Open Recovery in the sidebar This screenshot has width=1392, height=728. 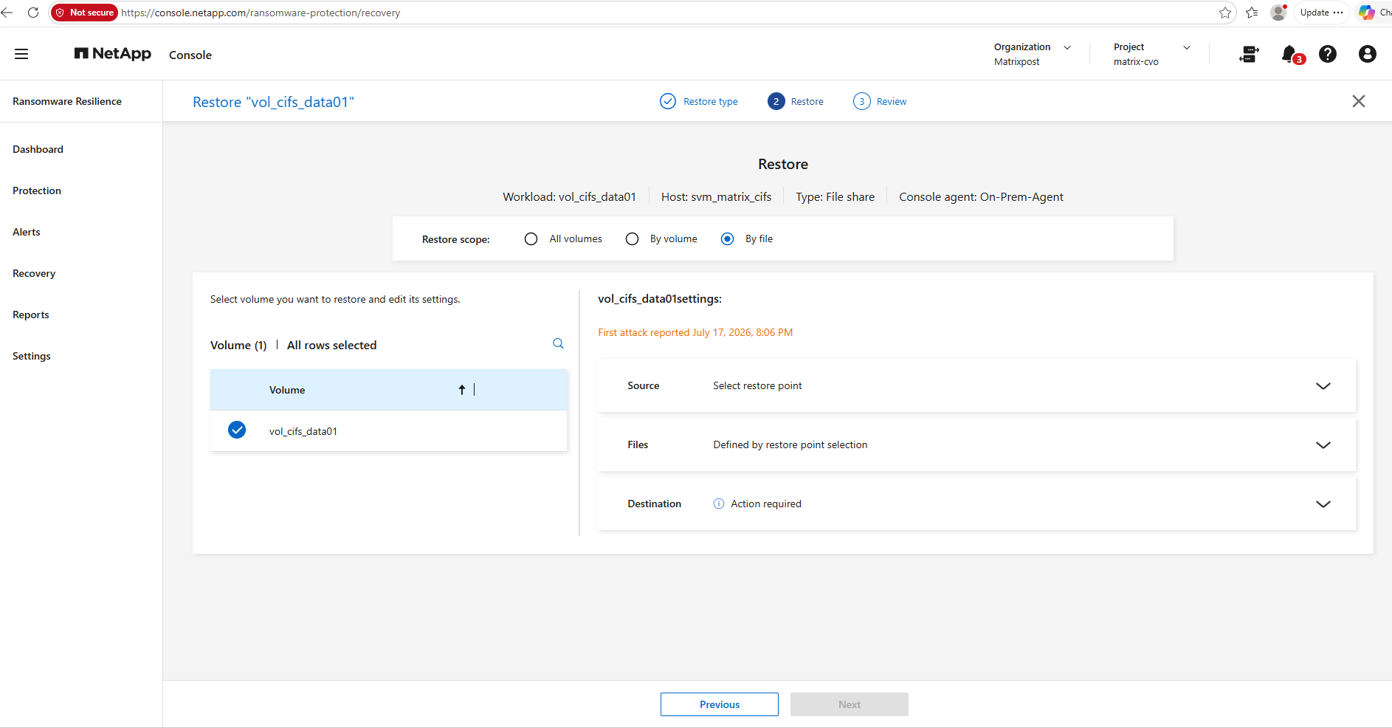(34, 273)
